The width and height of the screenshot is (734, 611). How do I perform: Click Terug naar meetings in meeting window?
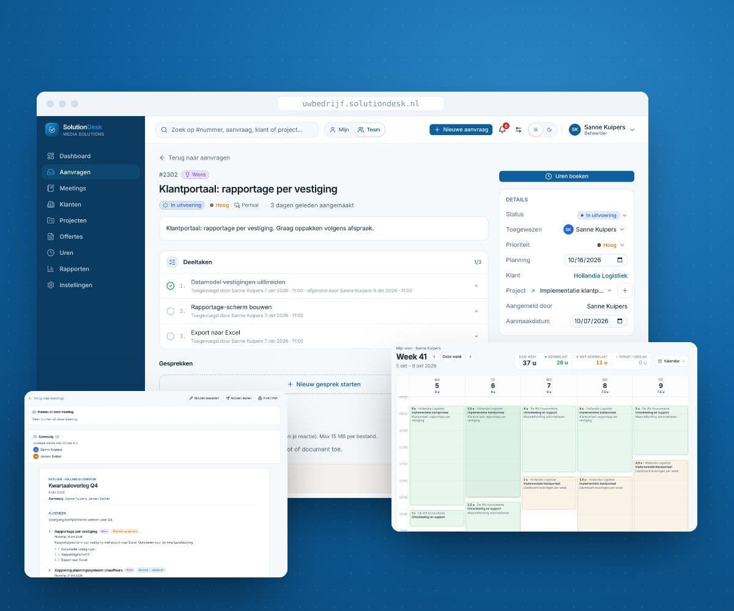coord(46,398)
